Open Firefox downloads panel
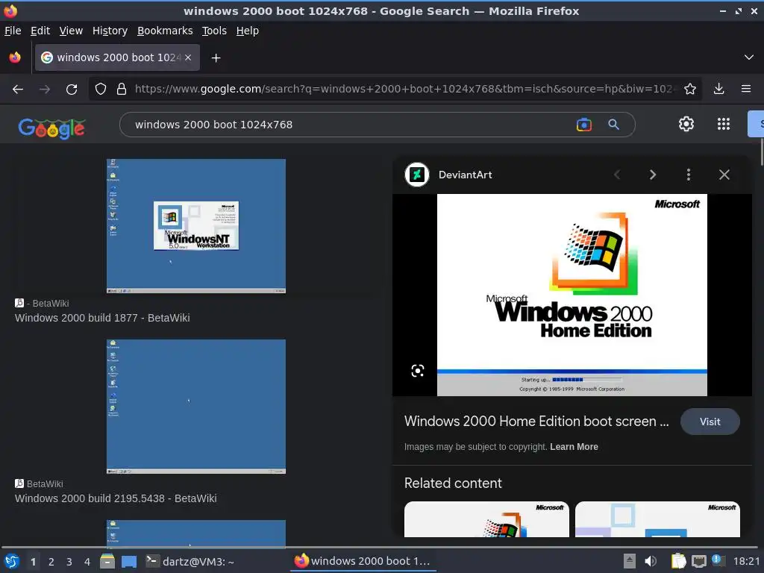The image size is (764, 573). (718, 90)
